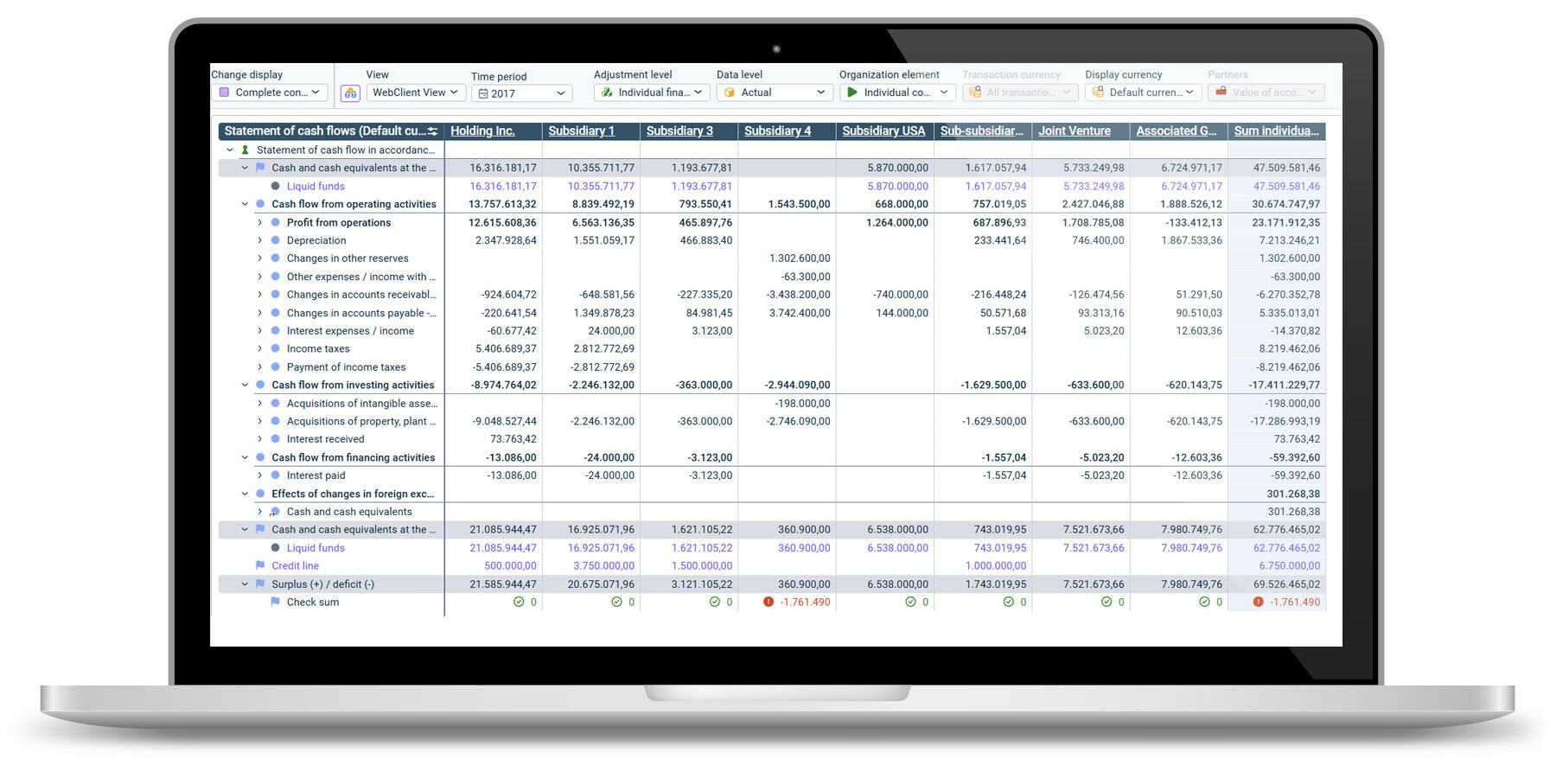This screenshot has height=765, width=1556.
Task: Click the flag icon on Surplus / deficit row
Action: [x=260, y=583]
